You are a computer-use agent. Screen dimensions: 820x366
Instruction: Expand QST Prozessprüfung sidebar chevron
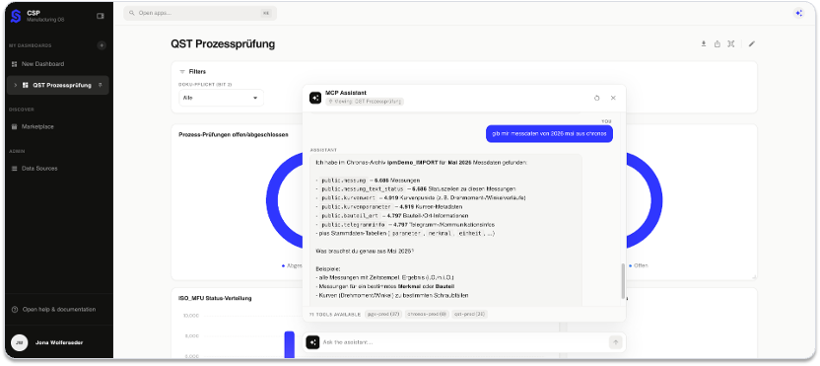pos(16,86)
